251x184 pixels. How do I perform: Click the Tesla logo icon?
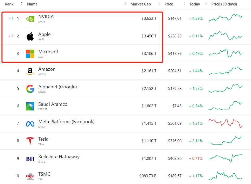[x=30, y=141]
